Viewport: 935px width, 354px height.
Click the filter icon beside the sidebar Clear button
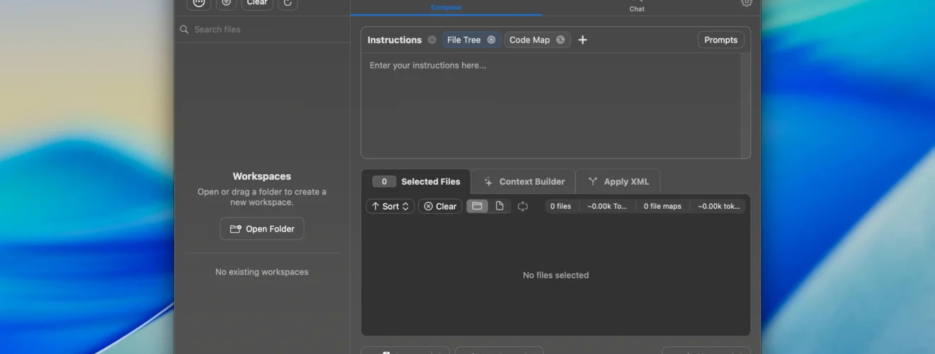pyautogui.click(x=226, y=3)
